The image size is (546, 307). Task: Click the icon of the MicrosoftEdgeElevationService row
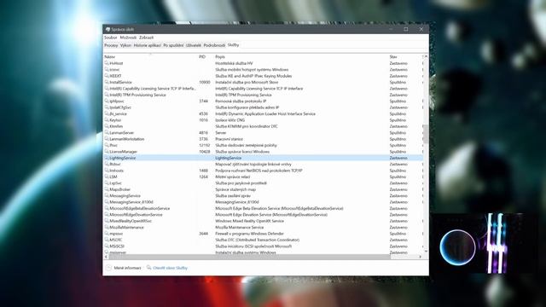pyautogui.click(x=107, y=215)
